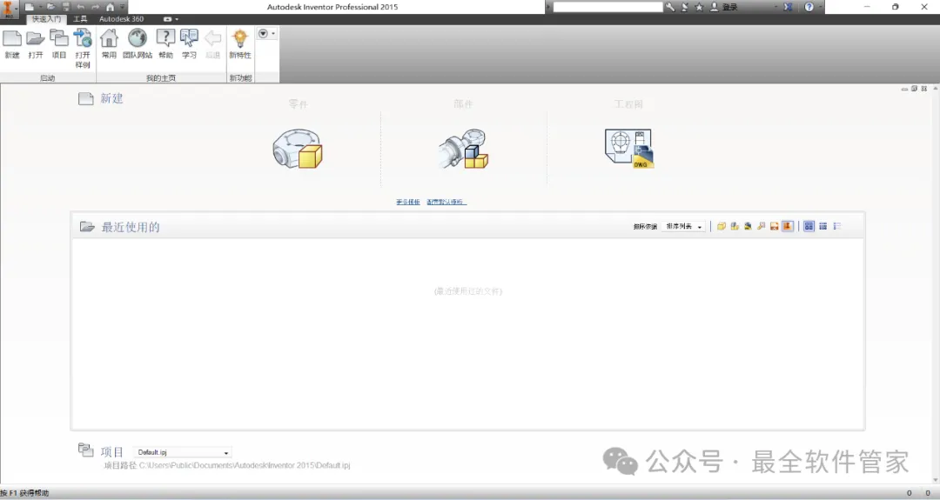Click the help question mark icon in title bar
Image resolution: width=940 pixels, height=500 pixels.
tap(809, 7)
